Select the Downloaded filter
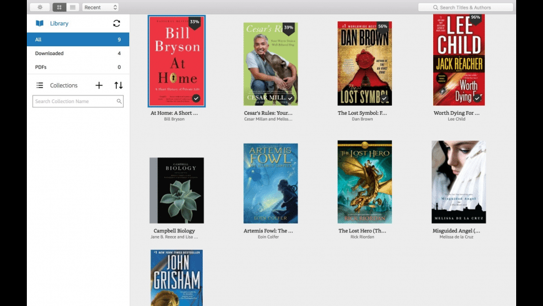 point(78,53)
